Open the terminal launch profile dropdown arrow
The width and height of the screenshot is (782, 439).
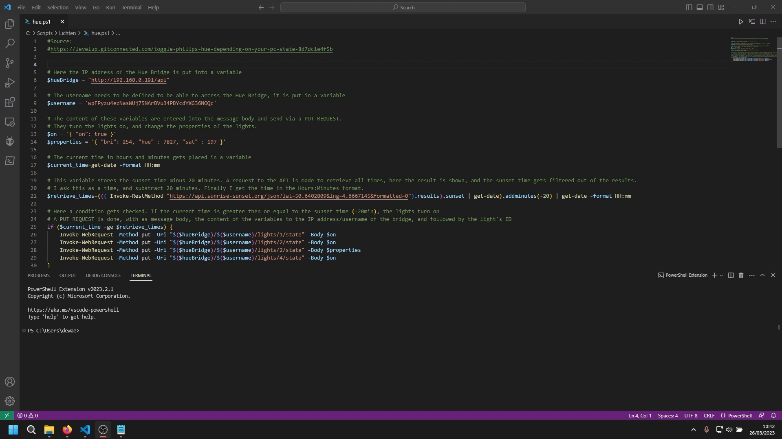(x=721, y=275)
